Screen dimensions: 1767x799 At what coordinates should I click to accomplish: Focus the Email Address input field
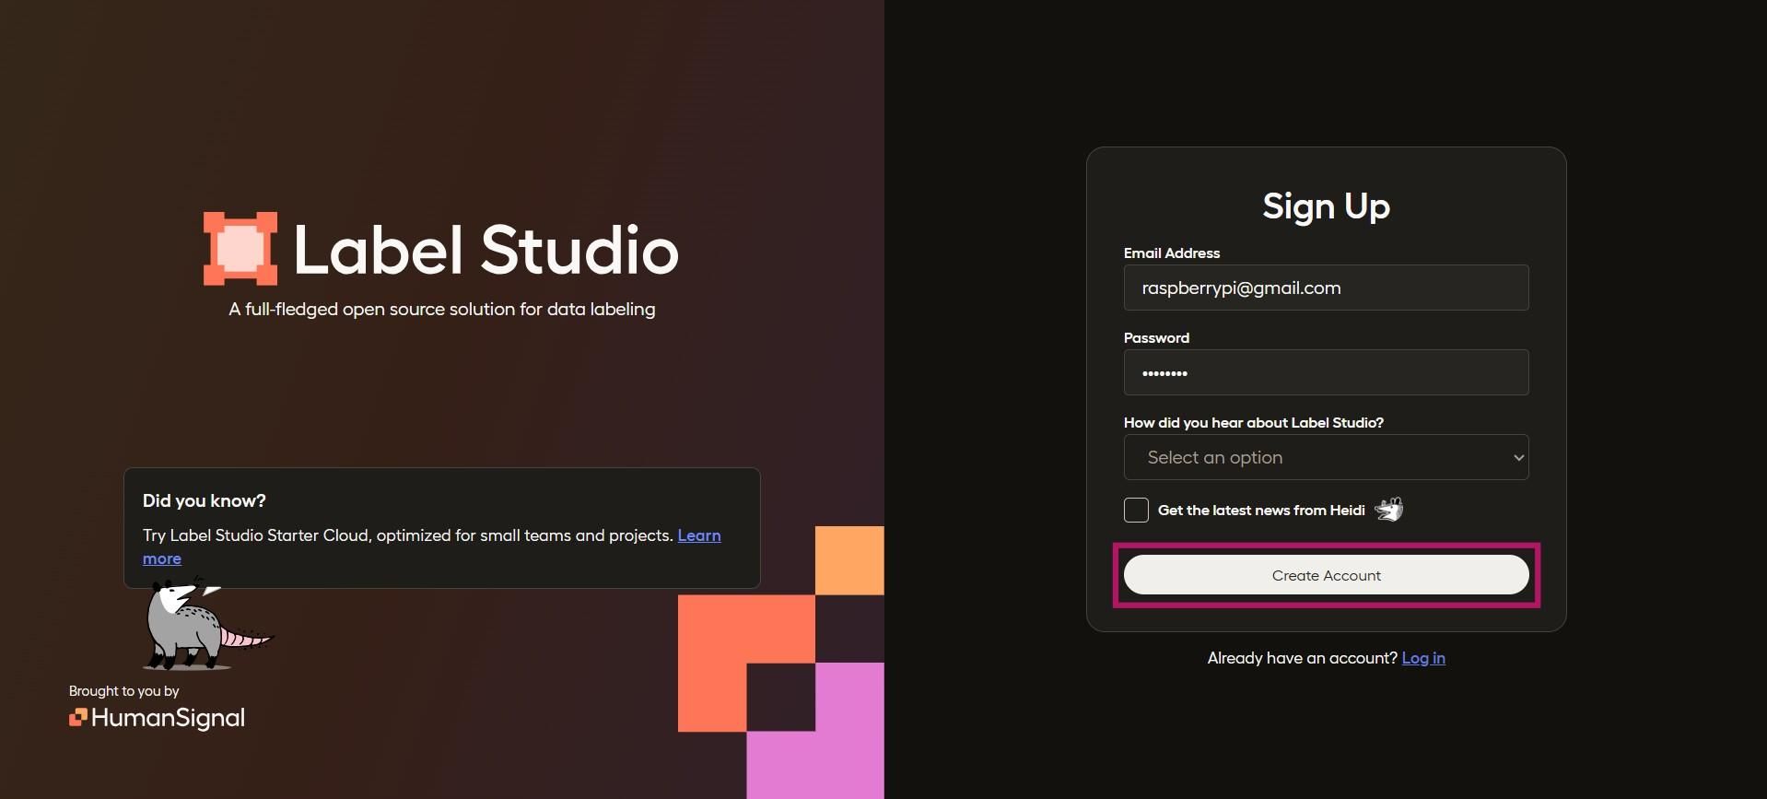pyautogui.click(x=1326, y=288)
